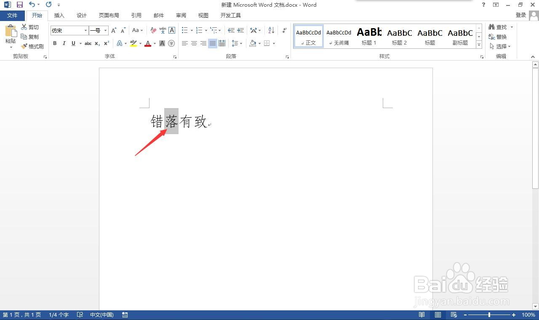This screenshot has width=539, height=320.
Task: Apply character shading
Action: 162,43
